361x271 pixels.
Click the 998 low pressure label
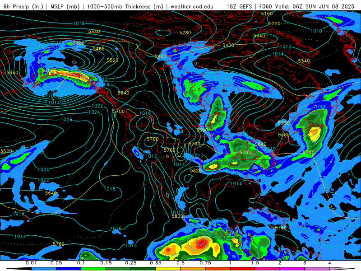[222, 107]
